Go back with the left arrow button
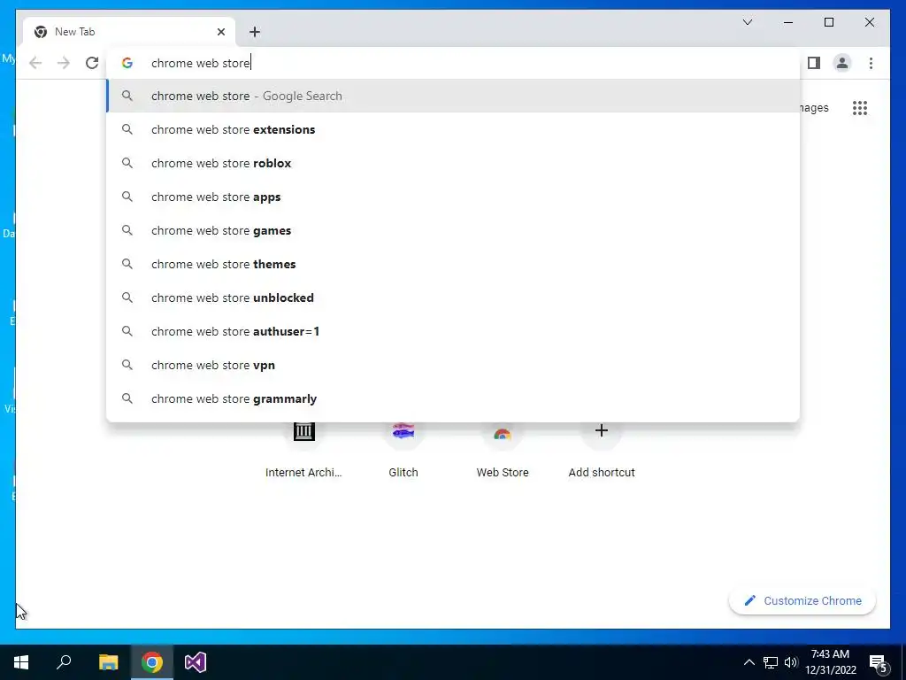906x680 pixels. pos(35,63)
